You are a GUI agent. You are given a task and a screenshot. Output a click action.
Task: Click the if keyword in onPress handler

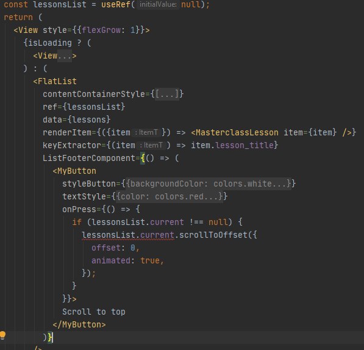tap(77, 223)
